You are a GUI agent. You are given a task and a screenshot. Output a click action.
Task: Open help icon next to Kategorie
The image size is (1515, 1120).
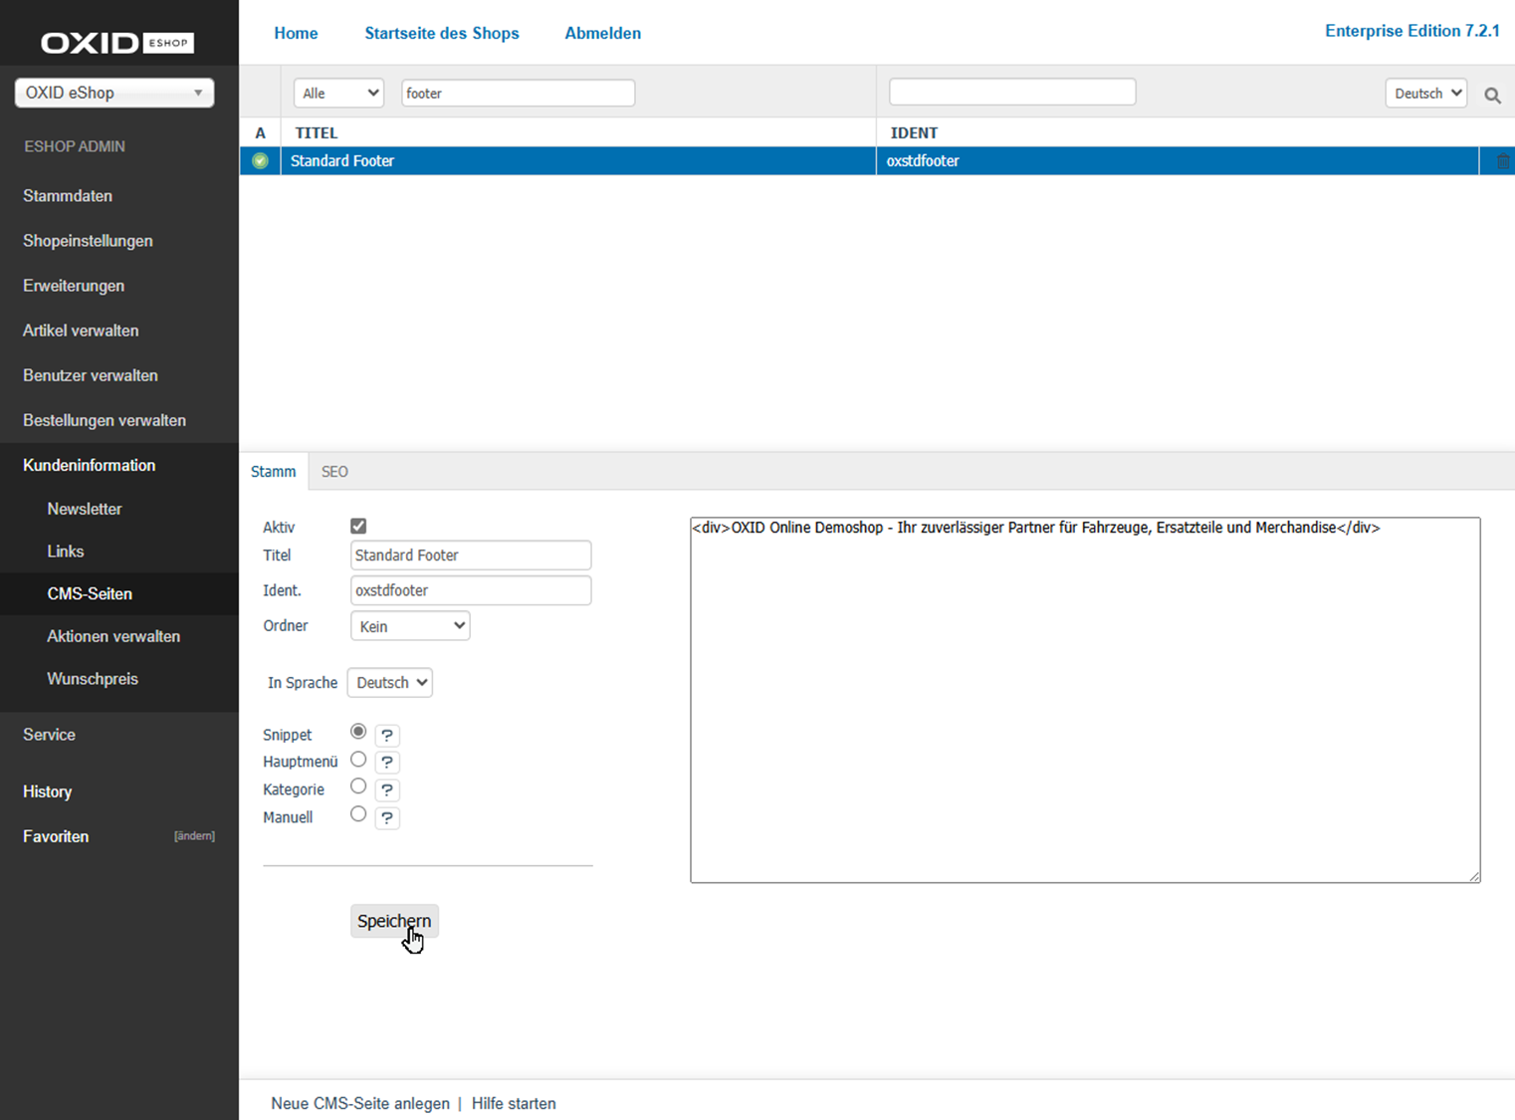click(387, 790)
